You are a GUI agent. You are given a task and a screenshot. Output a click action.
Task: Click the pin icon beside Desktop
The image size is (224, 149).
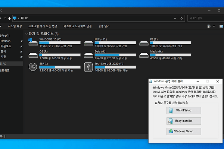click(21, 41)
